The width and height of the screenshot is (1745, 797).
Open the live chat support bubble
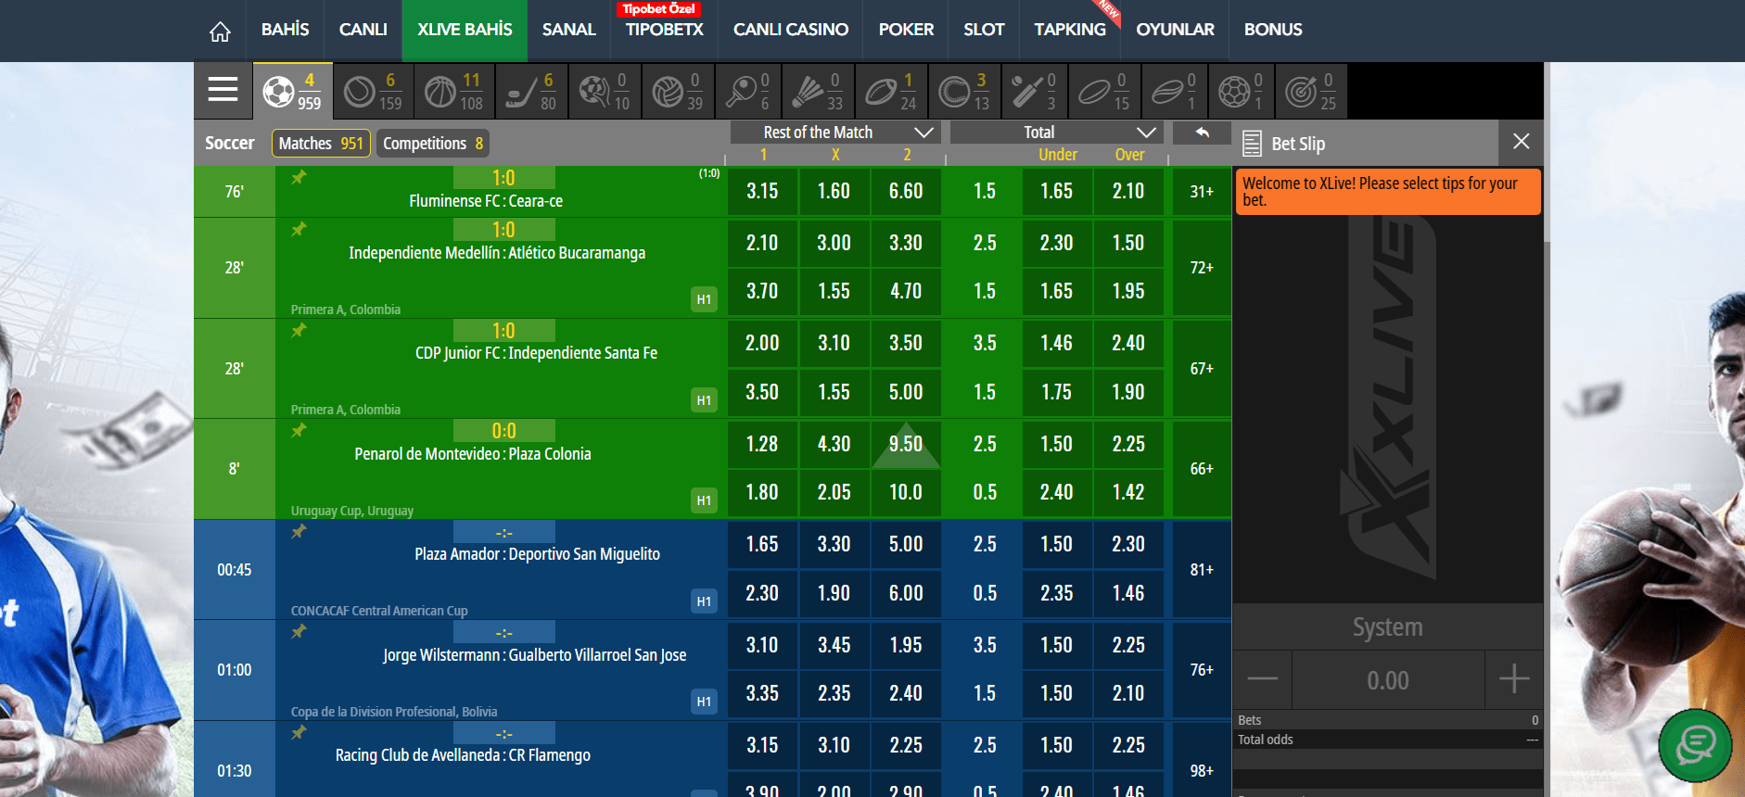[x=1694, y=744]
